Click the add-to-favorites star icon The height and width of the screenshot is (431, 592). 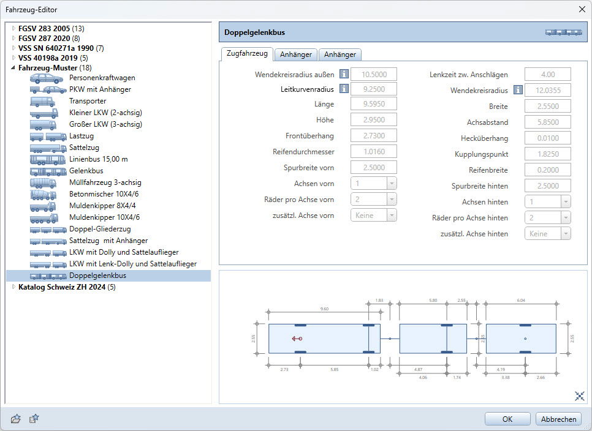point(34,419)
